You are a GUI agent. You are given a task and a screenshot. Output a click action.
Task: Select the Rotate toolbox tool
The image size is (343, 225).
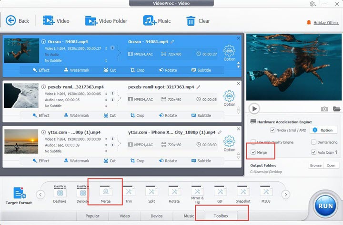[x=174, y=194]
